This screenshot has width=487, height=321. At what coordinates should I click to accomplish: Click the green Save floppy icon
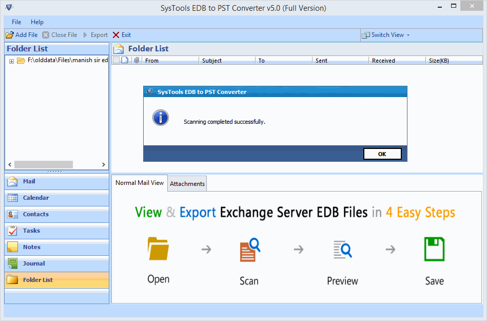coord(434,249)
